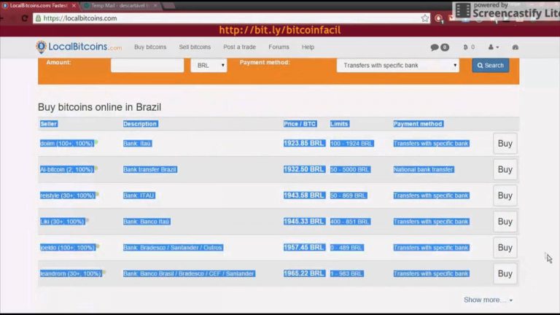Click the '400 - 851 BRL' limits cell
Image resolution: width=560 pixels, height=315 pixels.
(x=350, y=222)
